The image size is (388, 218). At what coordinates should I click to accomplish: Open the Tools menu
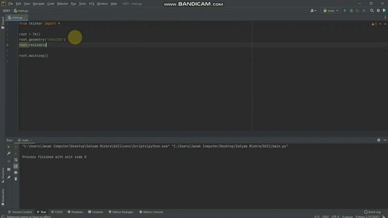click(x=82, y=4)
